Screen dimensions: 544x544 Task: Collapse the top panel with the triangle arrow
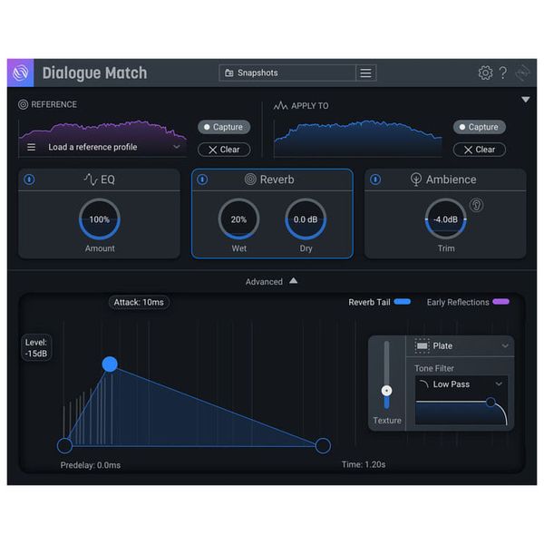[525, 100]
